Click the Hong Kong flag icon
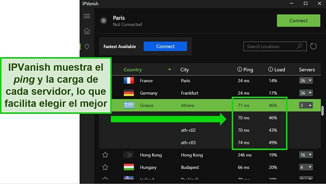This screenshot has height=184, width=326. coord(129,155)
